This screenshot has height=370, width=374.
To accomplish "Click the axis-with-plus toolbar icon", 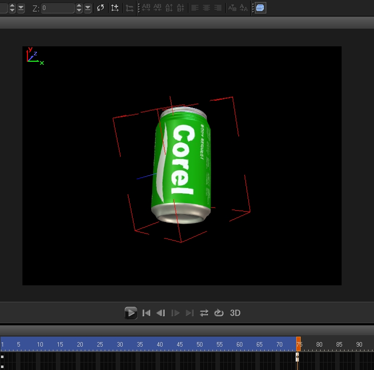I will click(115, 8).
